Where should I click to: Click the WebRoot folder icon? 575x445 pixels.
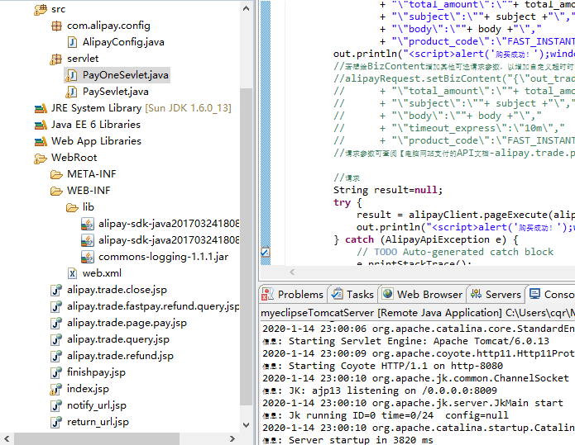[41, 158]
